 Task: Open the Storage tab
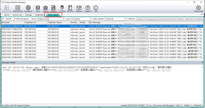29,15
